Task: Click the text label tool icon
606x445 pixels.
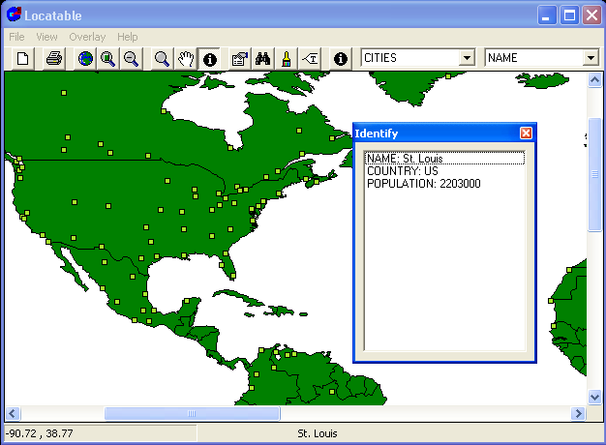Action: click(x=310, y=59)
